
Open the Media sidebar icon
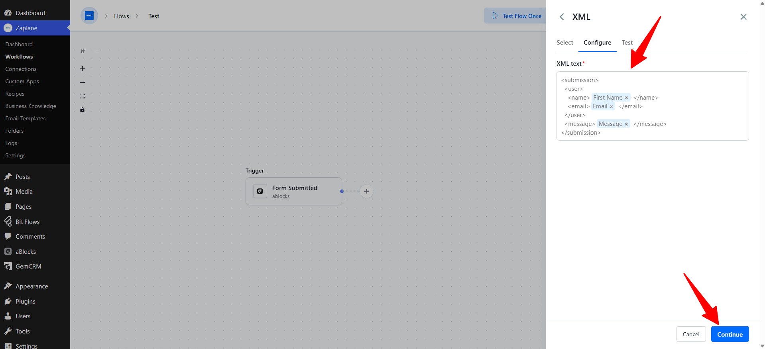(8, 191)
